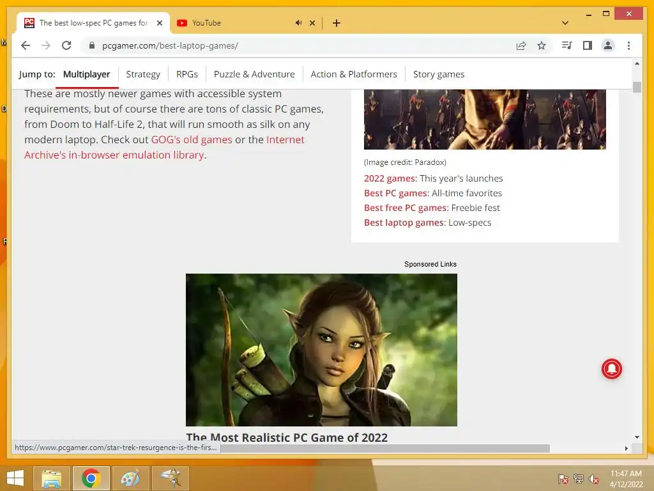Select the best low-spec PC games tab

(x=93, y=23)
